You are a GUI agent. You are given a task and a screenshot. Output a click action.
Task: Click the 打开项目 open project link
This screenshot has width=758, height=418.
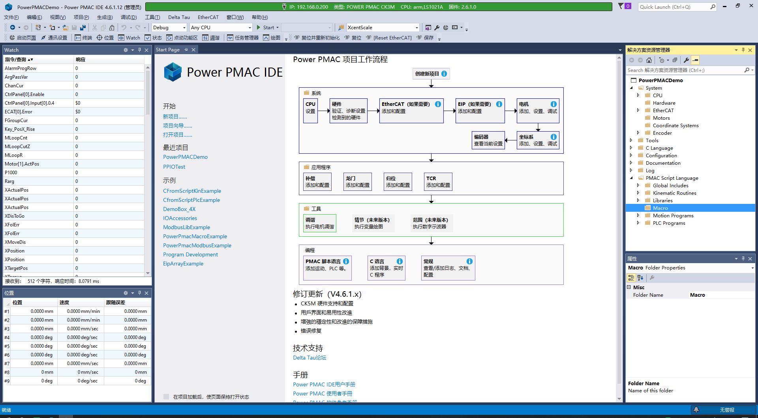pos(178,135)
